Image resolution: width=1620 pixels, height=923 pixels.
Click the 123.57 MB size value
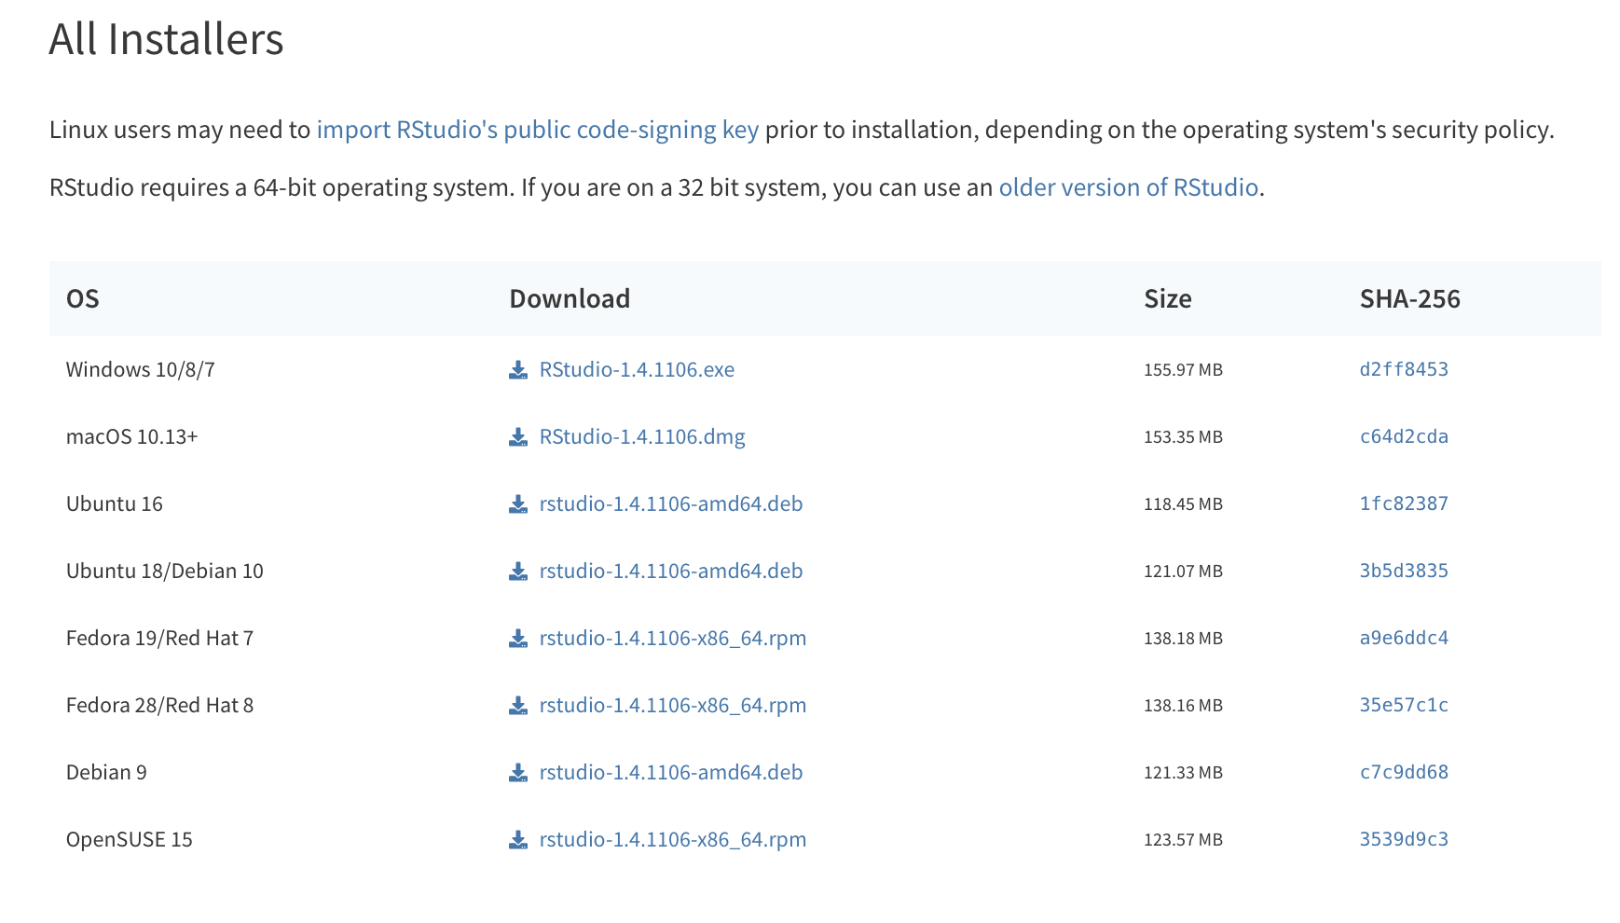(1183, 840)
